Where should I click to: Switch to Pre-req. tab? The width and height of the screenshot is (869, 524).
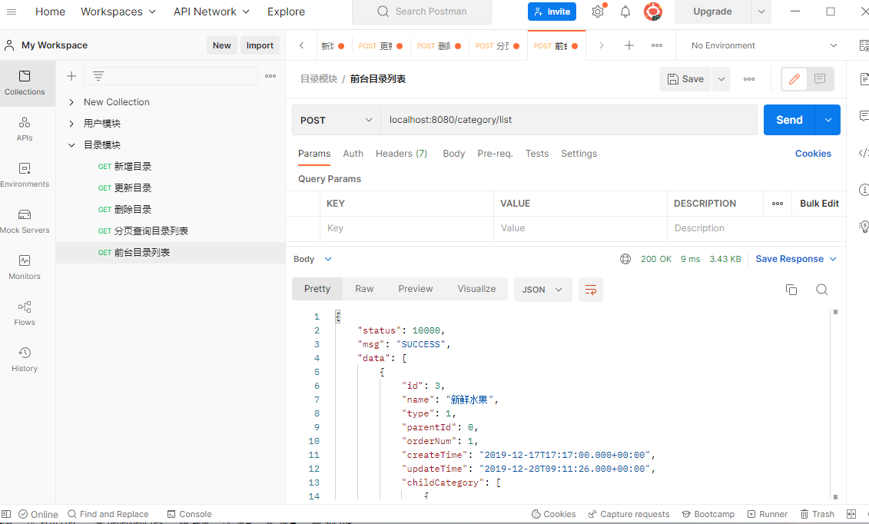495,154
